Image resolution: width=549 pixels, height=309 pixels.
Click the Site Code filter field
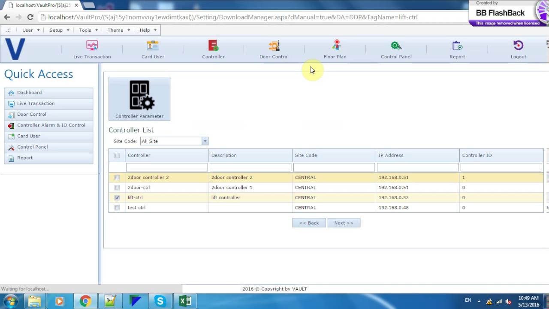click(x=334, y=167)
